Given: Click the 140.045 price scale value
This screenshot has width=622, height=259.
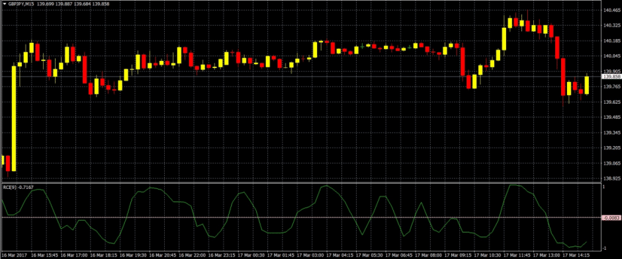Looking at the screenshot, I should point(611,56).
